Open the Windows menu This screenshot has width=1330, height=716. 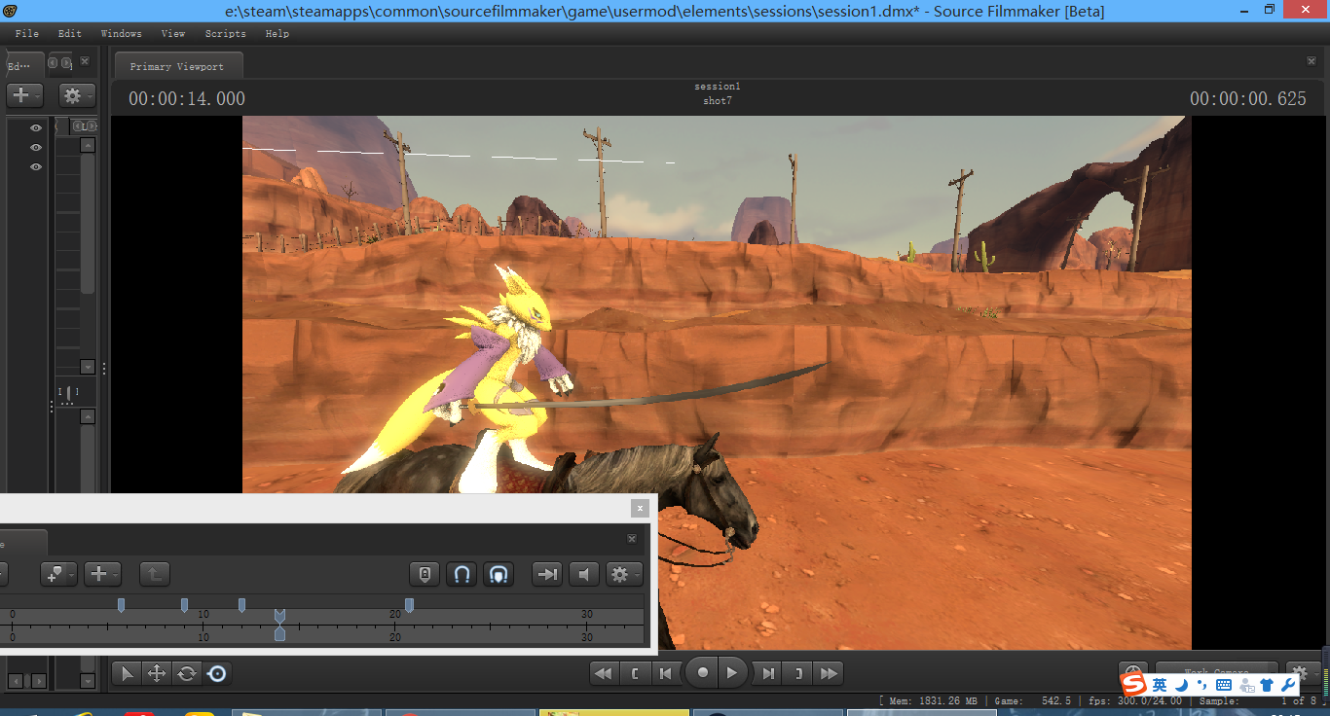coord(121,33)
